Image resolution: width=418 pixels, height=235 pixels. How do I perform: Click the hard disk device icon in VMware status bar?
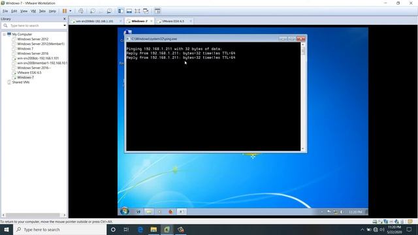[374, 221]
